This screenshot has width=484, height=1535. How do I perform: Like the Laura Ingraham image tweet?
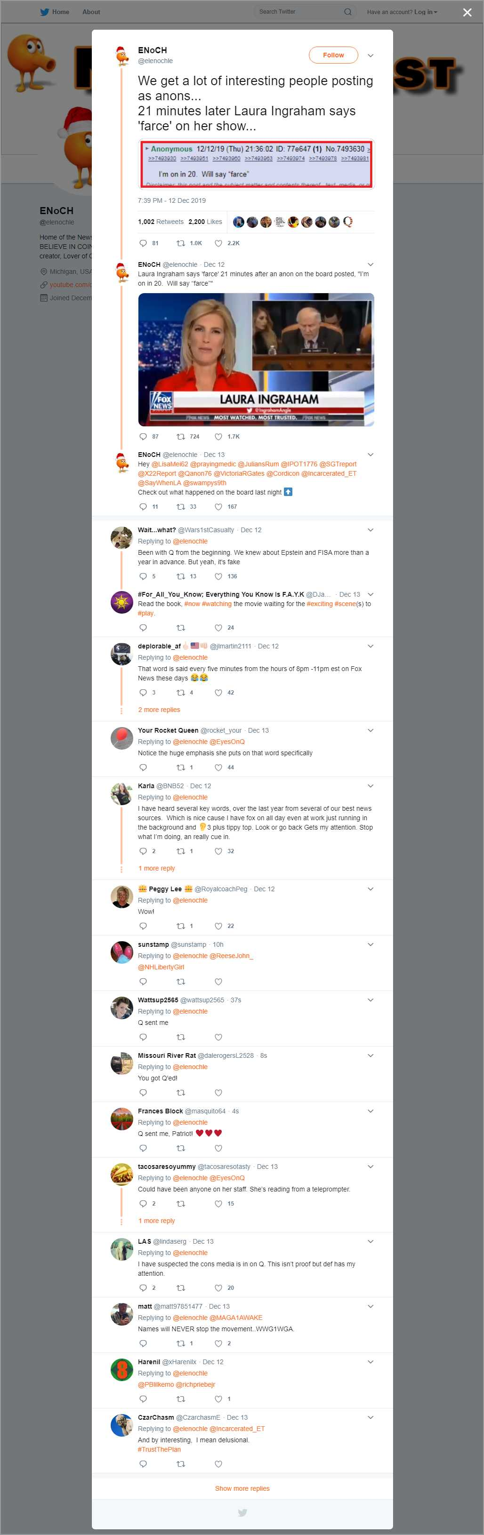tap(218, 437)
